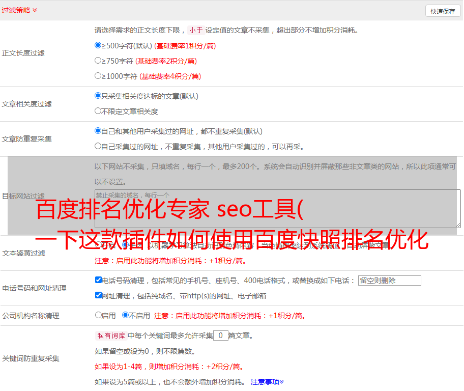Viewport: 464px width, 391px height.
Task: Select the ≥500字符 length option
Action: point(98,45)
